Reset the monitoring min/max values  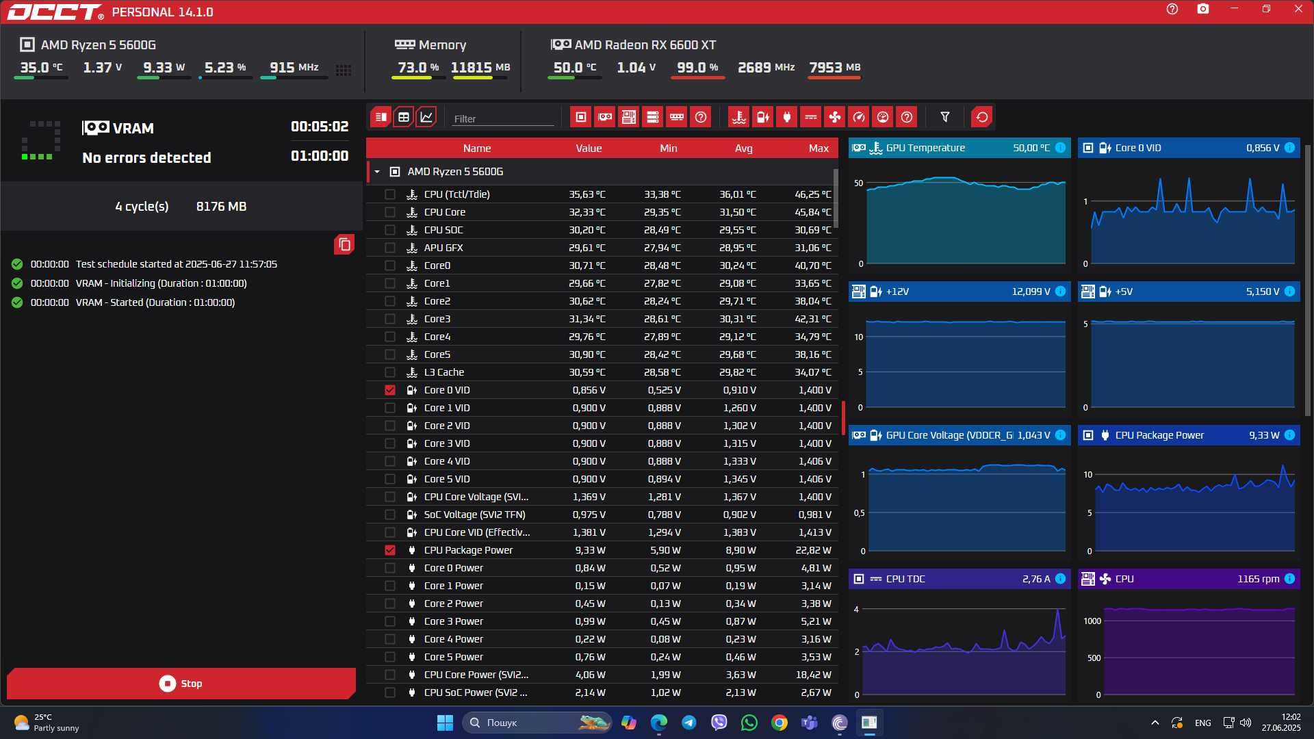pyautogui.click(x=982, y=117)
